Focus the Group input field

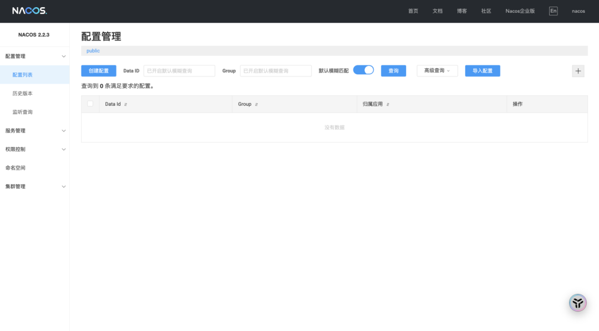click(x=276, y=70)
